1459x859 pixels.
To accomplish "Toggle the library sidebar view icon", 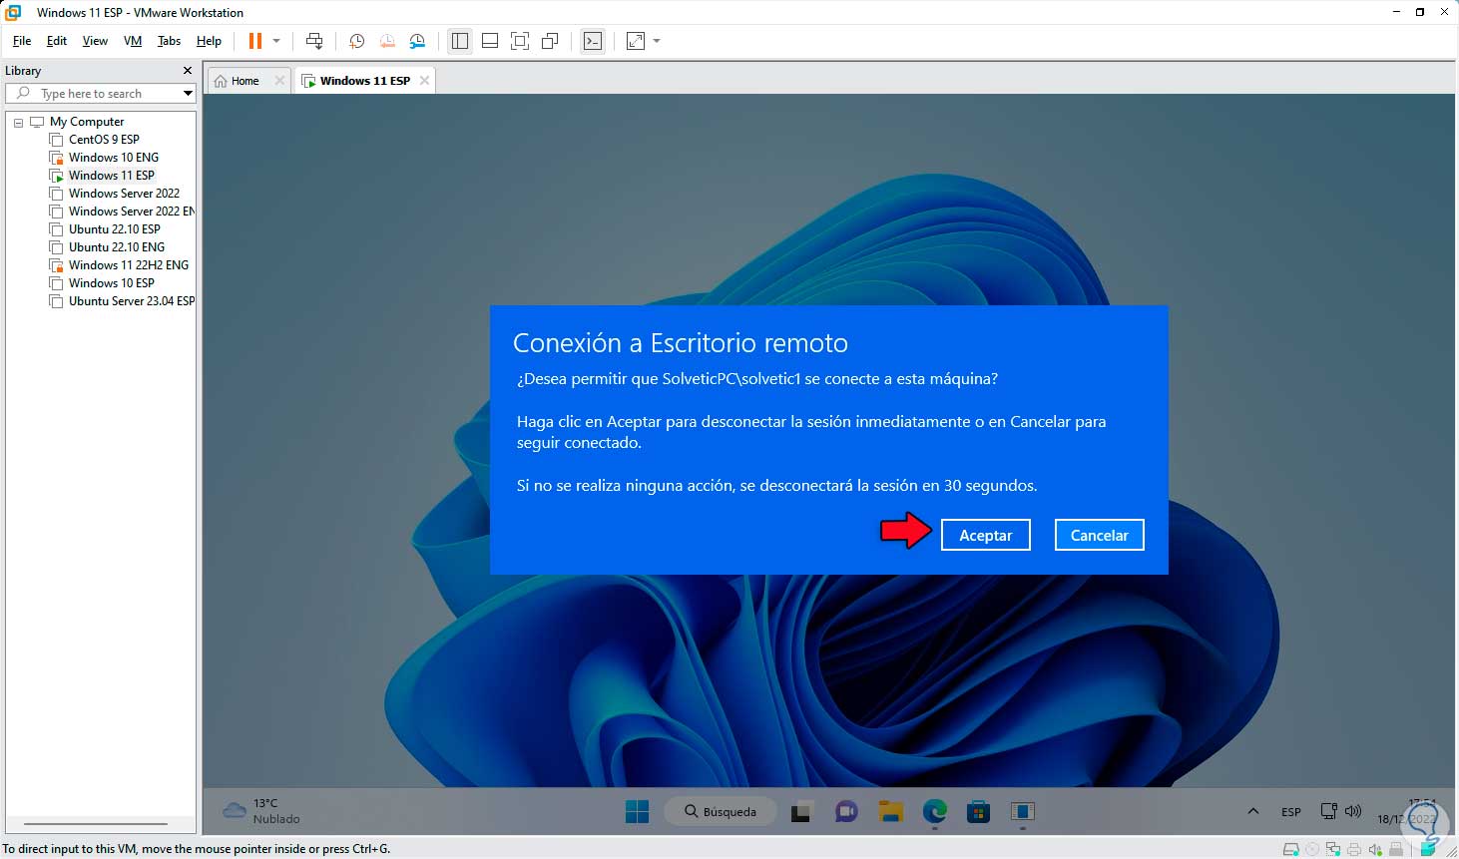I will [x=460, y=41].
